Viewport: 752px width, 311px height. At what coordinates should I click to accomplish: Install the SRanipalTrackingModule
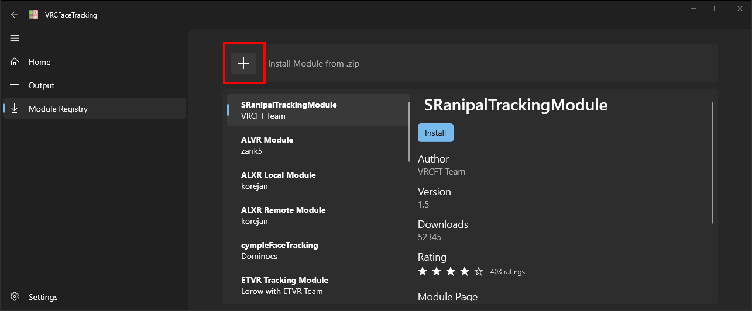[x=435, y=133]
